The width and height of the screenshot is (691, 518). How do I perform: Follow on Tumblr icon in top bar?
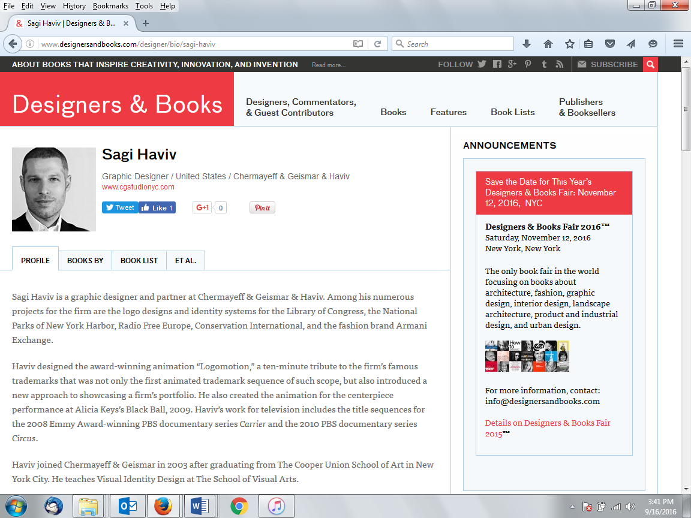[x=544, y=64]
